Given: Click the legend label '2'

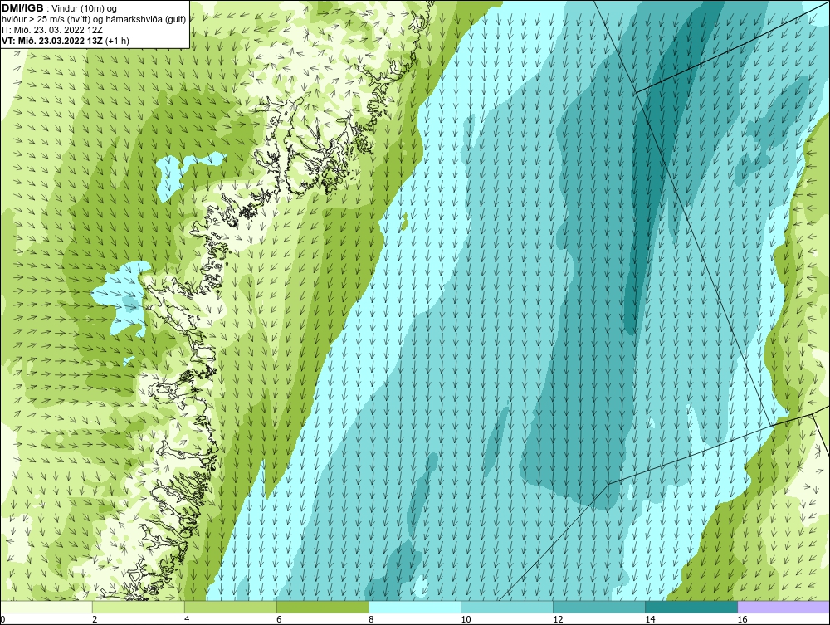Looking at the screenshot, I should coord(95,619).
